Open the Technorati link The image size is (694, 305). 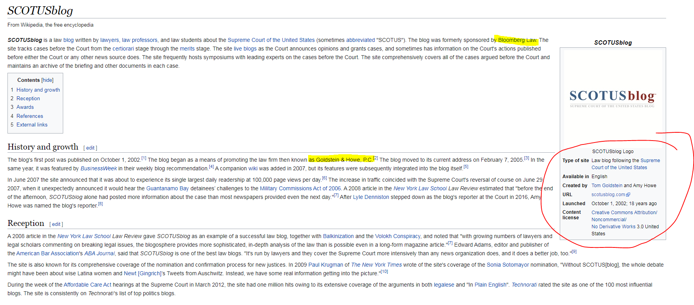click(x=524, y=285)
